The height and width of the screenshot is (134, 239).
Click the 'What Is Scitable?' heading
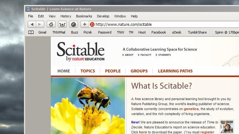pyautogui.click(x=161, y=86)
